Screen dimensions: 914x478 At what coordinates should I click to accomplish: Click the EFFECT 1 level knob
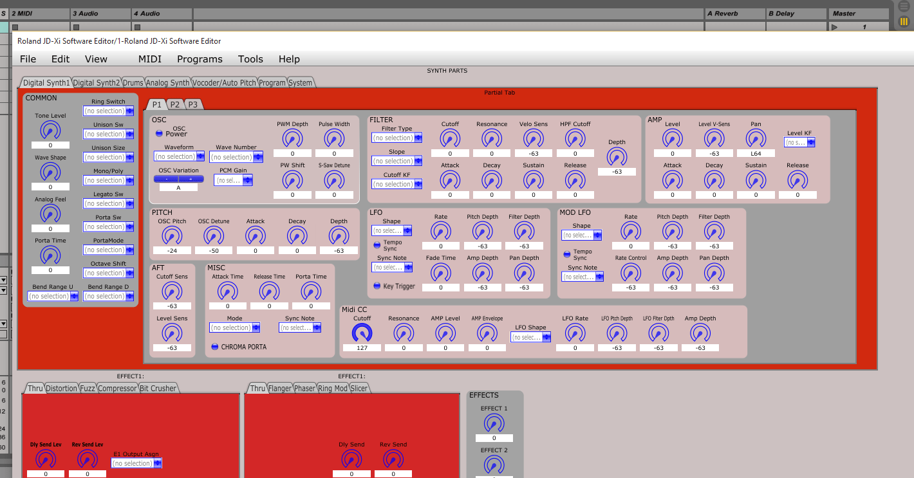point(494,423)
